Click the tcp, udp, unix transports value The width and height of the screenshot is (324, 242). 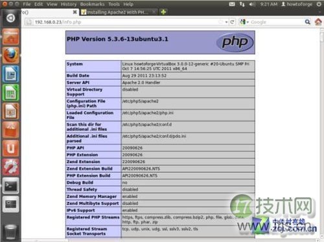tap(160, 229)
